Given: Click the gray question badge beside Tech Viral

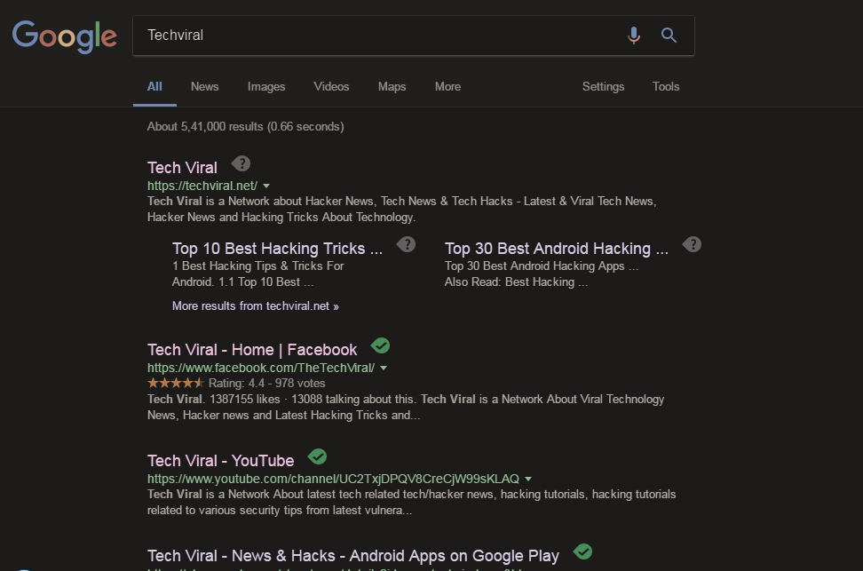Looking at the screenshot, I should [241, 163].
